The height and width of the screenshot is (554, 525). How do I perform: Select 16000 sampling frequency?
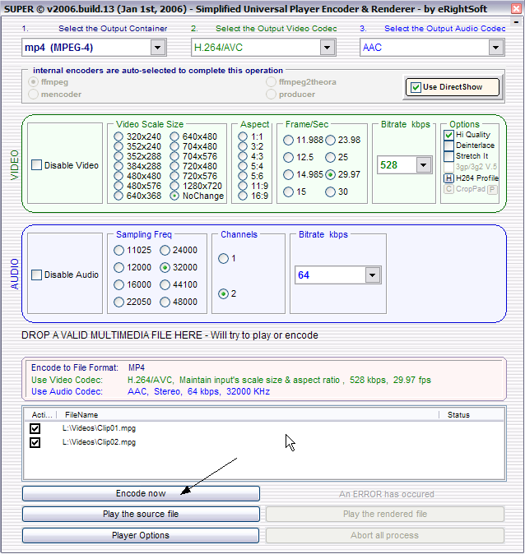click(118, 284)
